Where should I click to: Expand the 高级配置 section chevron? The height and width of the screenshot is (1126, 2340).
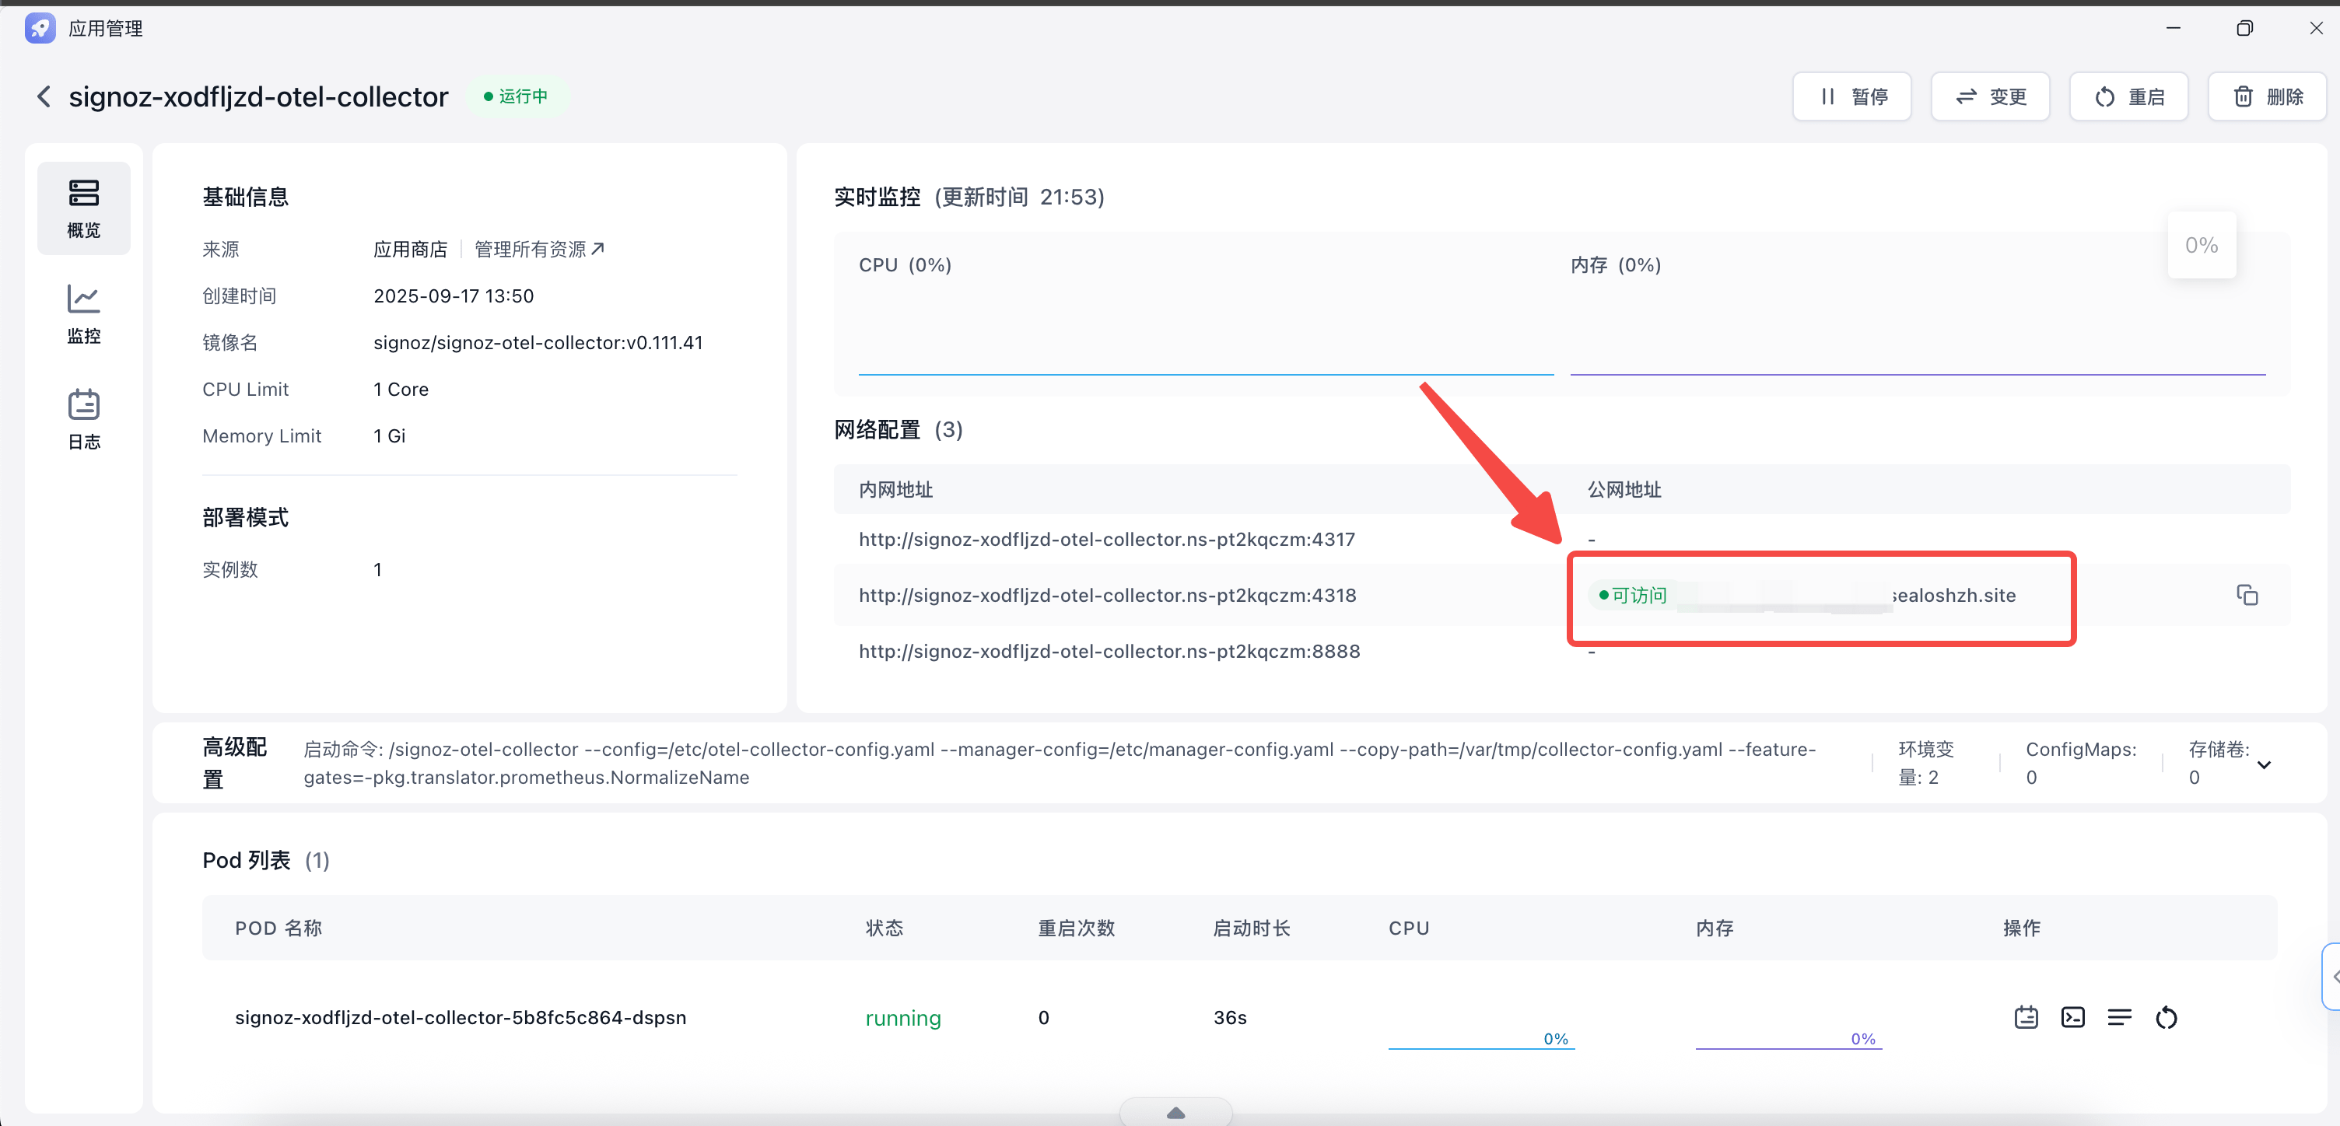tap(2264, 764)
